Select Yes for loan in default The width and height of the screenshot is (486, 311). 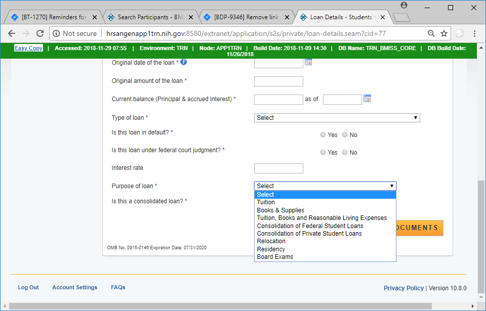323,135
